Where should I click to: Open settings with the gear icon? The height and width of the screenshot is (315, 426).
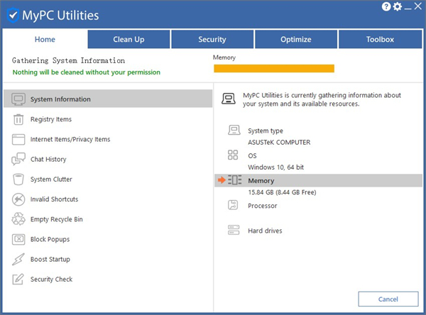click(397, 7)
